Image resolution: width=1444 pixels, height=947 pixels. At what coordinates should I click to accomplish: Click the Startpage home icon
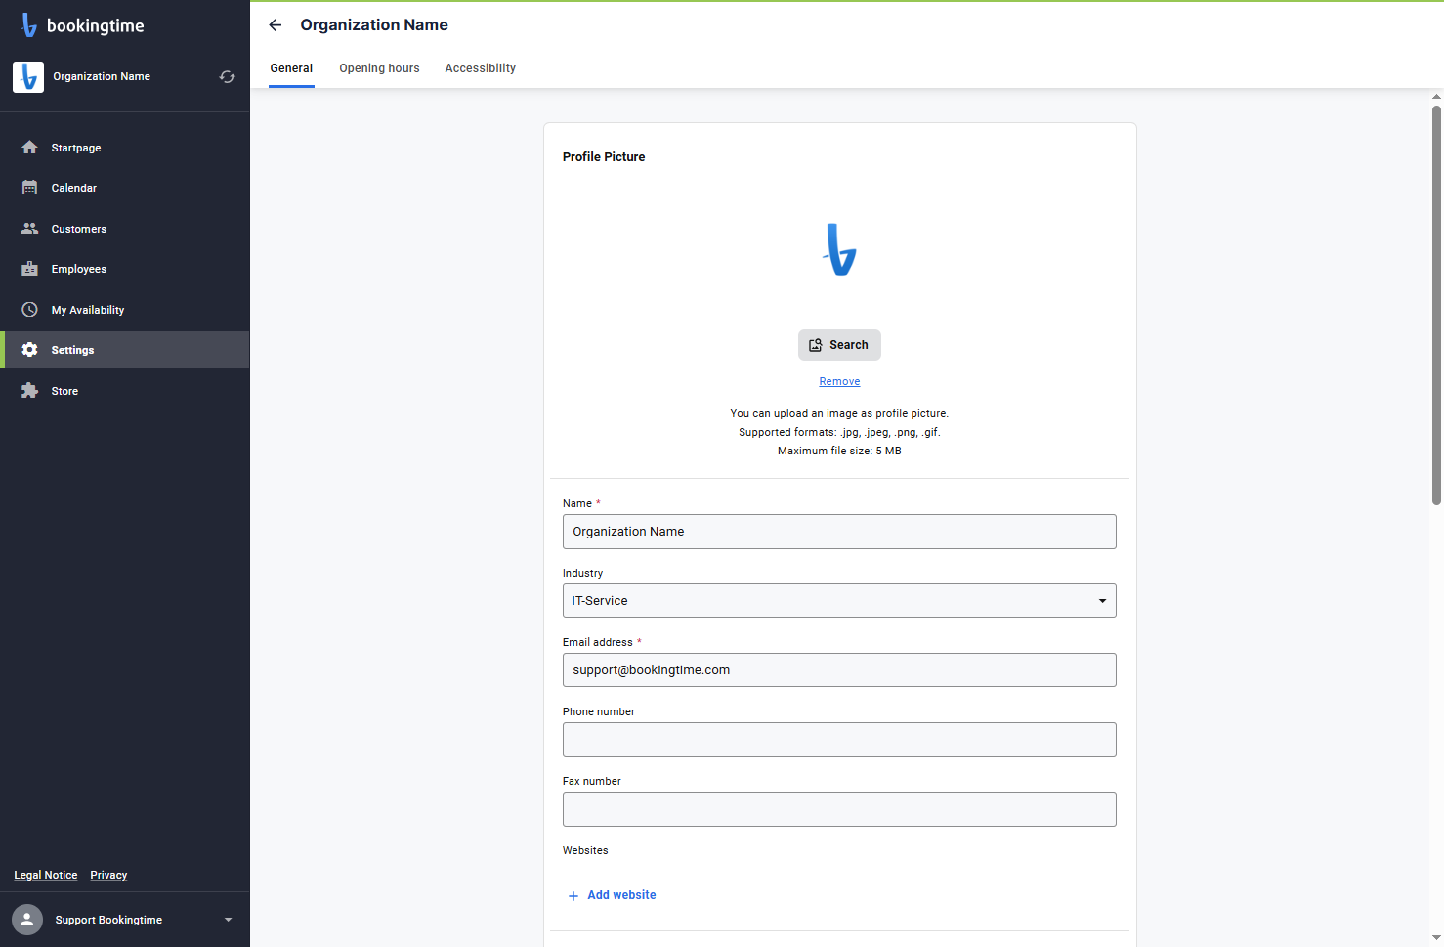(x=30, y=148)
